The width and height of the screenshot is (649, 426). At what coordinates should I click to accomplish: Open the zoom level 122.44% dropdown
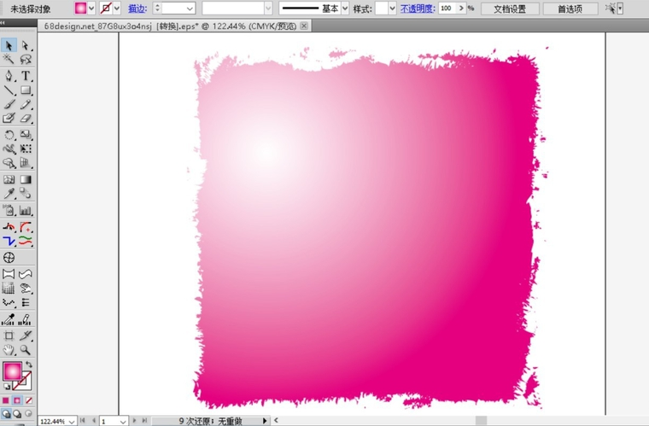tap(72, 421)
